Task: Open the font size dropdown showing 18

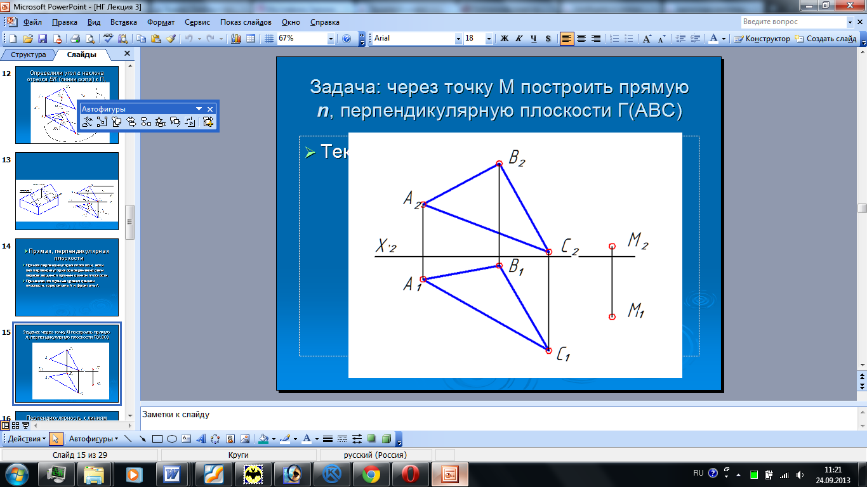Action: pos(489,39)
